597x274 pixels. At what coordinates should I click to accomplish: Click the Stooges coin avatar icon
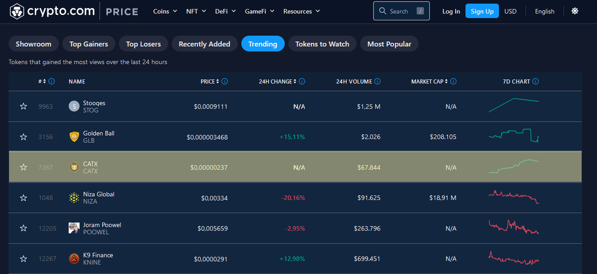pyautogui.click(x=74, y=106)
